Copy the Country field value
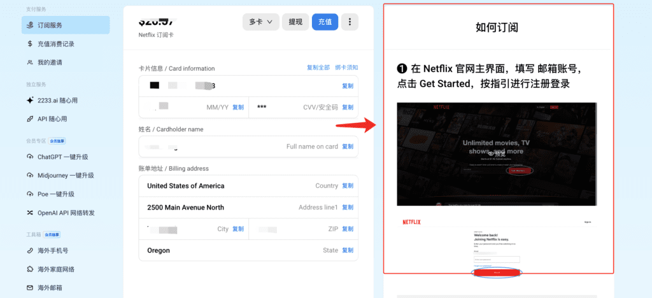This screenshot has width=652, height=298. (x=348, y=186)
